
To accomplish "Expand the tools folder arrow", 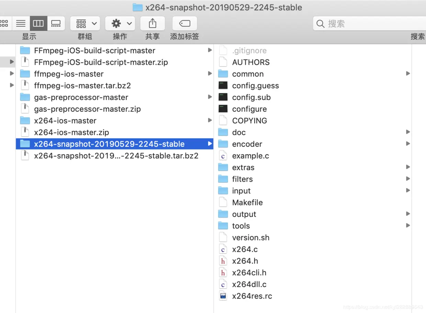I will (408, 225).
